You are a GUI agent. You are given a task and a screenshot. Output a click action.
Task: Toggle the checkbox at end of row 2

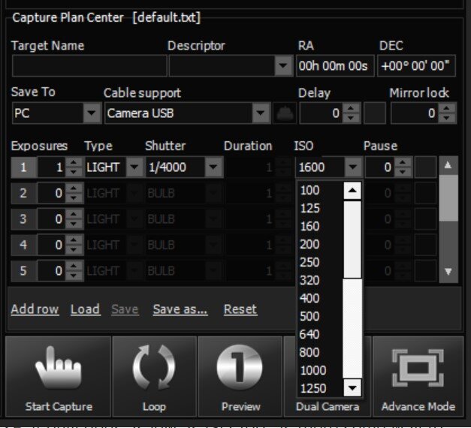pos(425,193)
